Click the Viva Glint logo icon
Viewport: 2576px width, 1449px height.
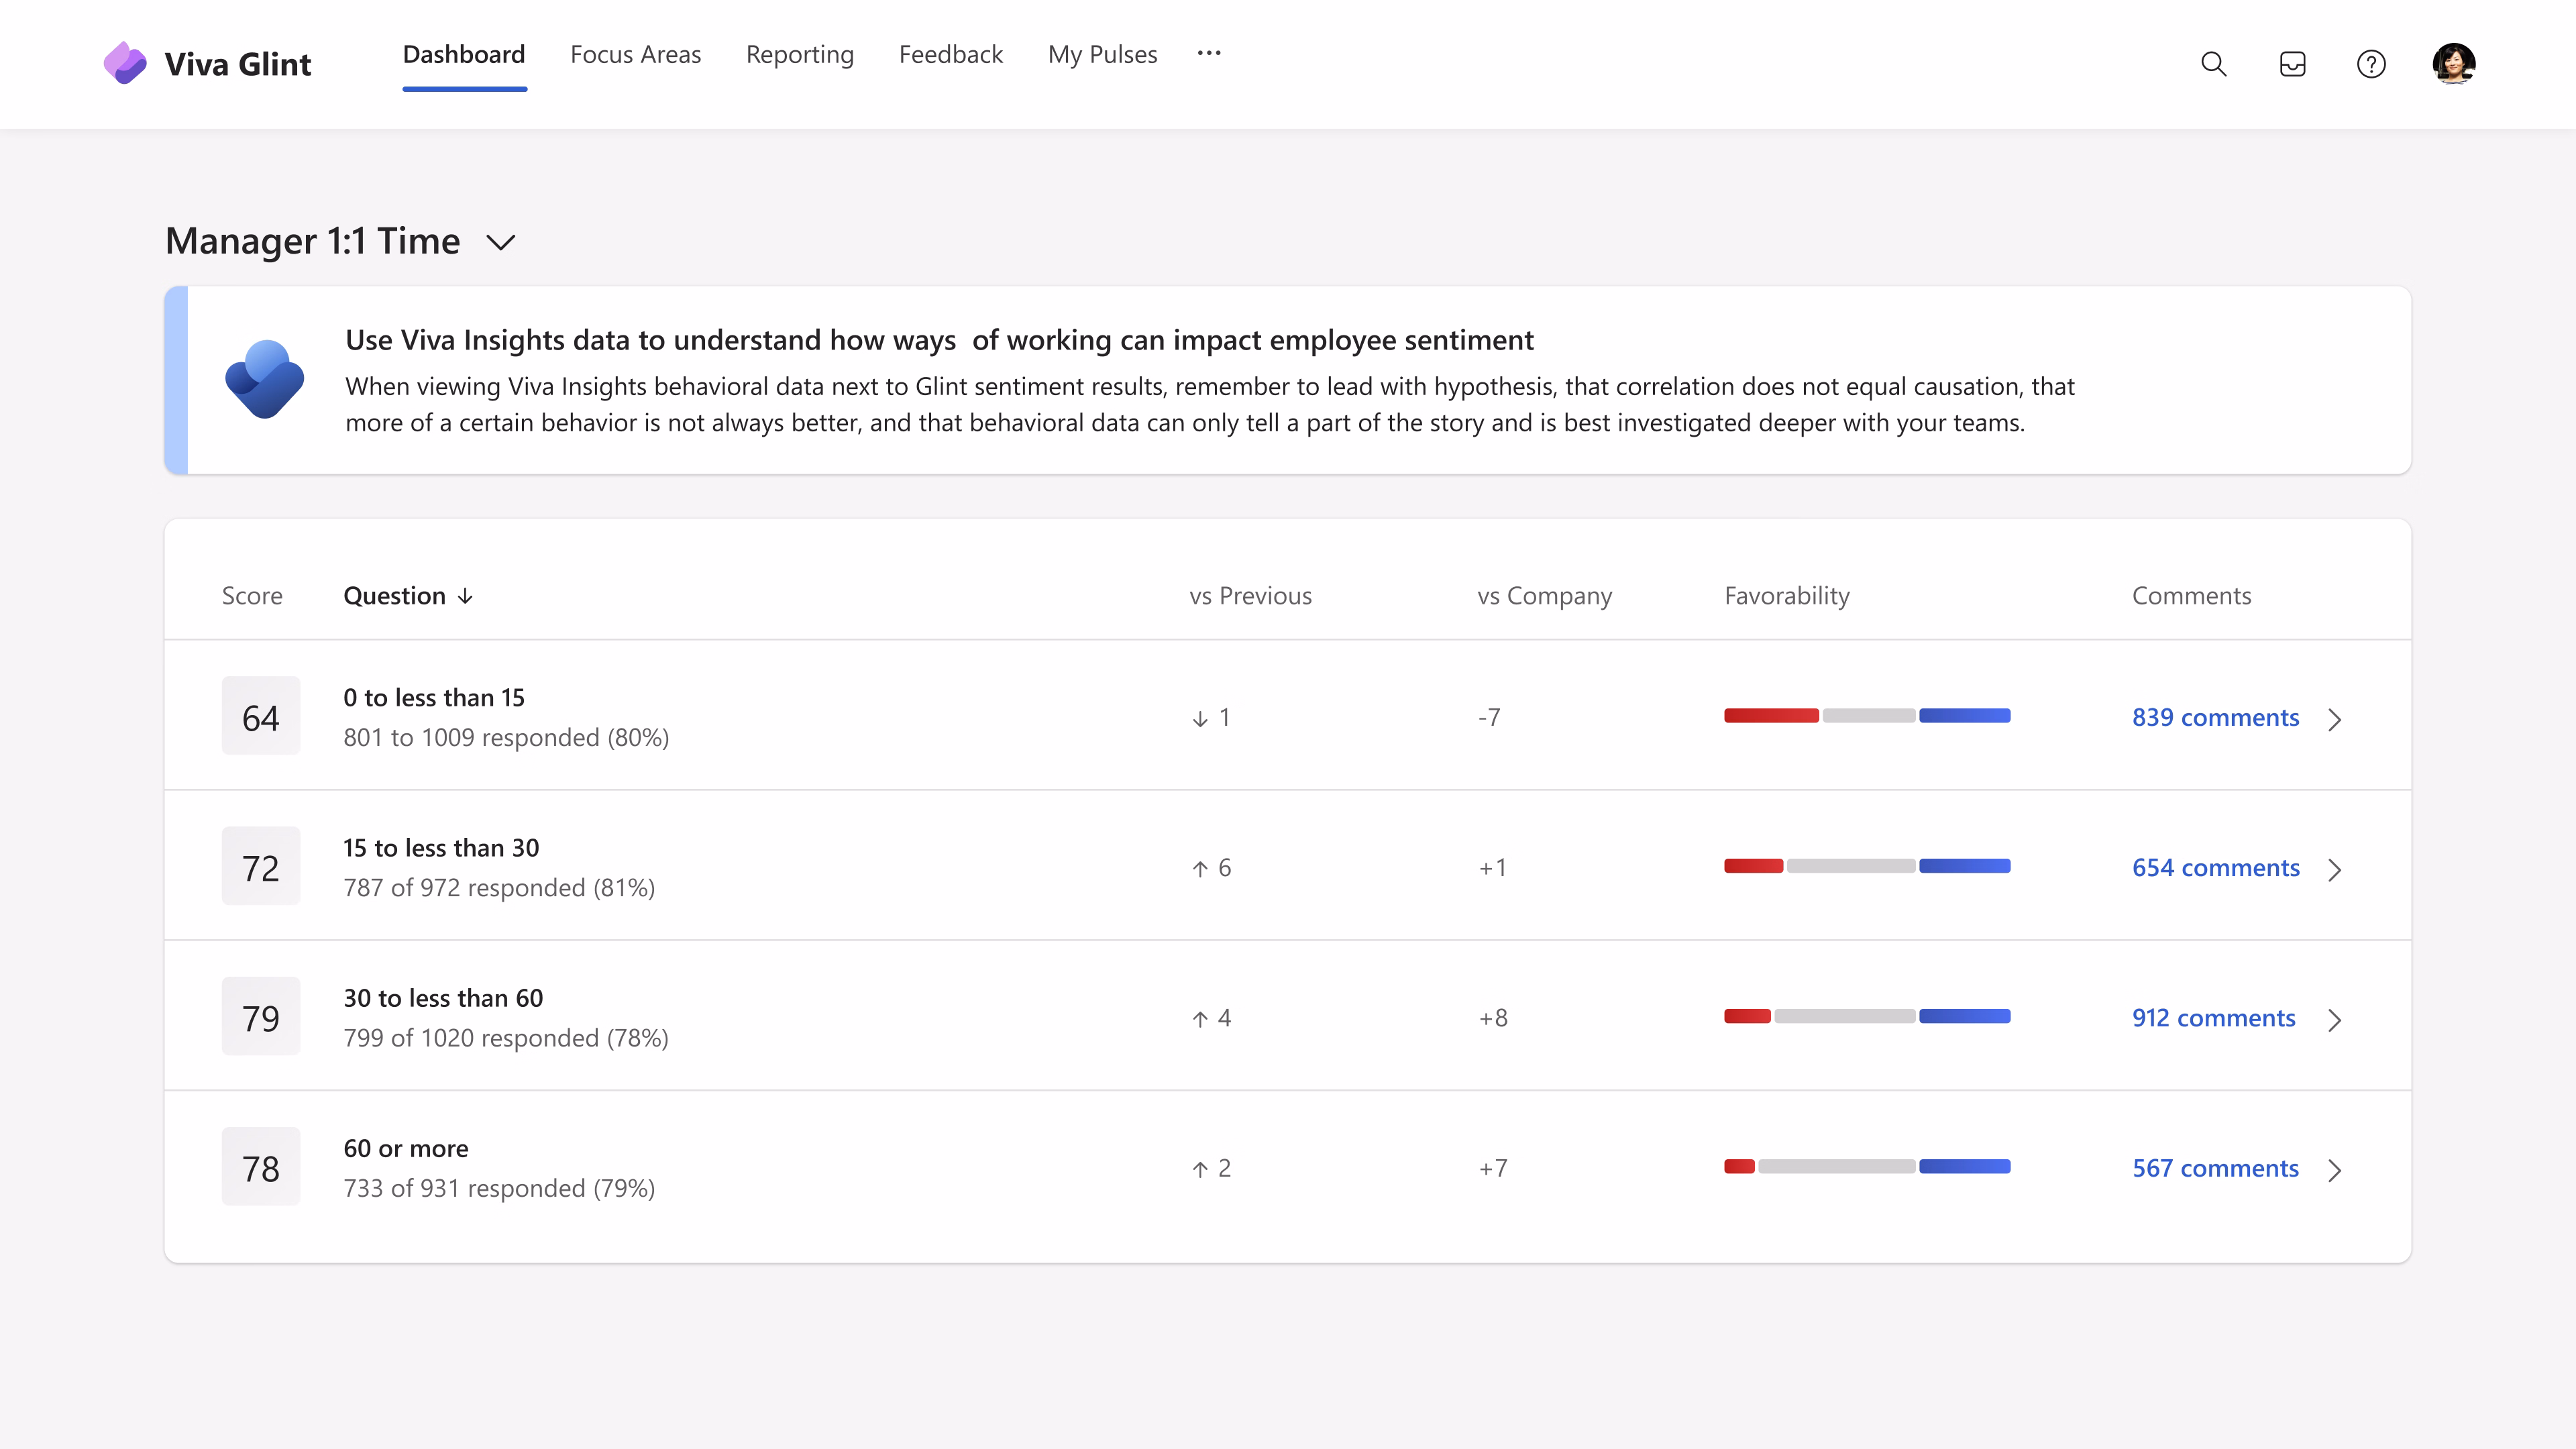click(125, 63)
